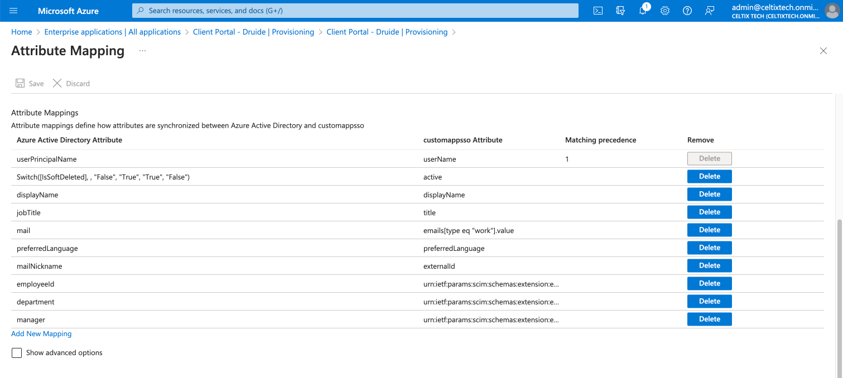Delete the jobTitle mapping
The height and width of the screenshot is (378, 843).
tap(710, 212)
